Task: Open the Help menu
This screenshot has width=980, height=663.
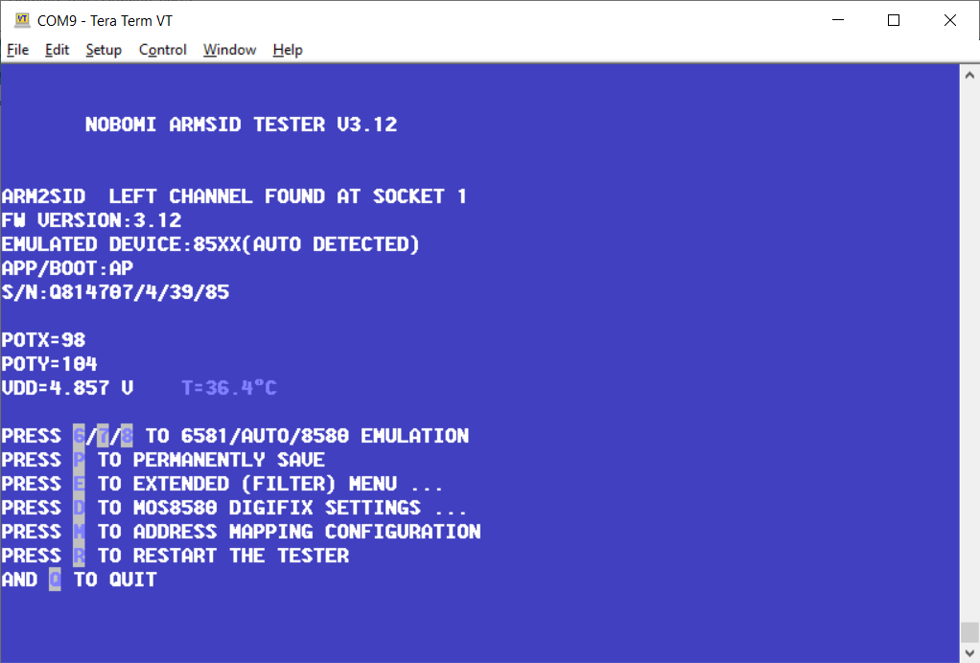Action: [288, 50]
